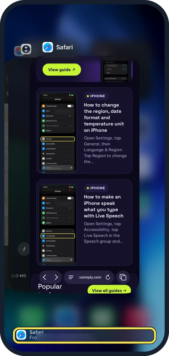Screen dimensions: 169x356
Task: Tap the Safari handoff banner at bottom
Action: (84, 335)
